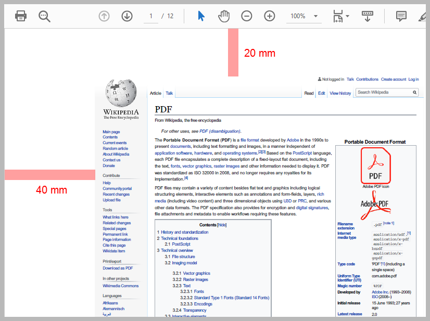
Task: Open Help link under Contribute
Action: point(107,183)
